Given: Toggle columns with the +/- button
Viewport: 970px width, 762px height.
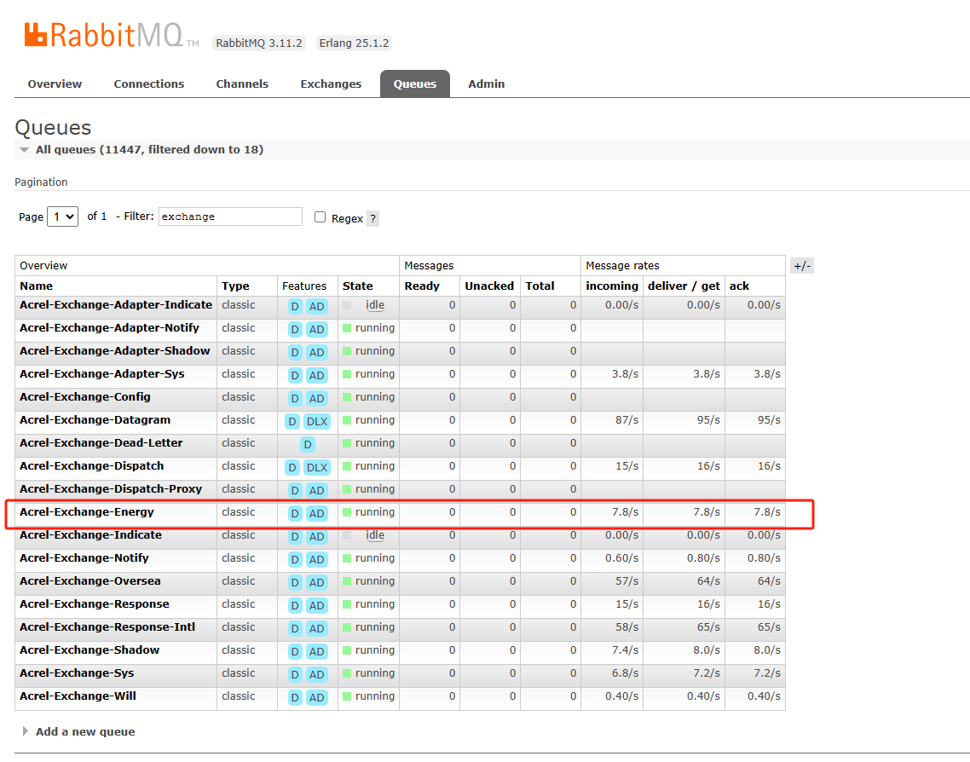Looking at the screenshot, I should point(801,266).
